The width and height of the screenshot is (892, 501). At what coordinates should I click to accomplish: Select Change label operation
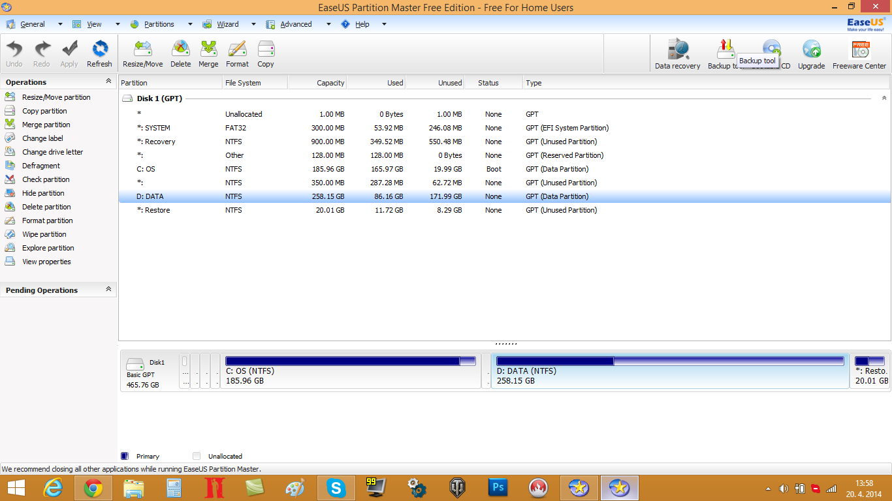coord(42,138)
